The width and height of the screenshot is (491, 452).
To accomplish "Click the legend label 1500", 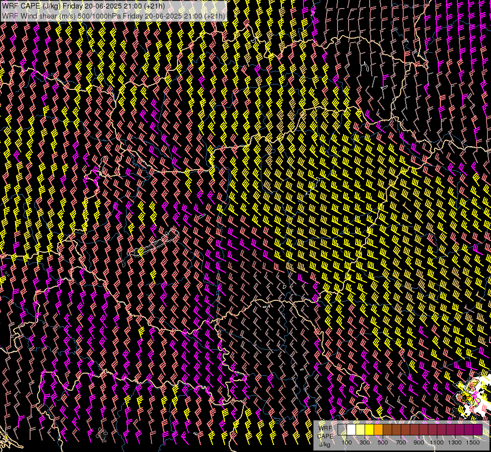I will [x=473, y=442].
